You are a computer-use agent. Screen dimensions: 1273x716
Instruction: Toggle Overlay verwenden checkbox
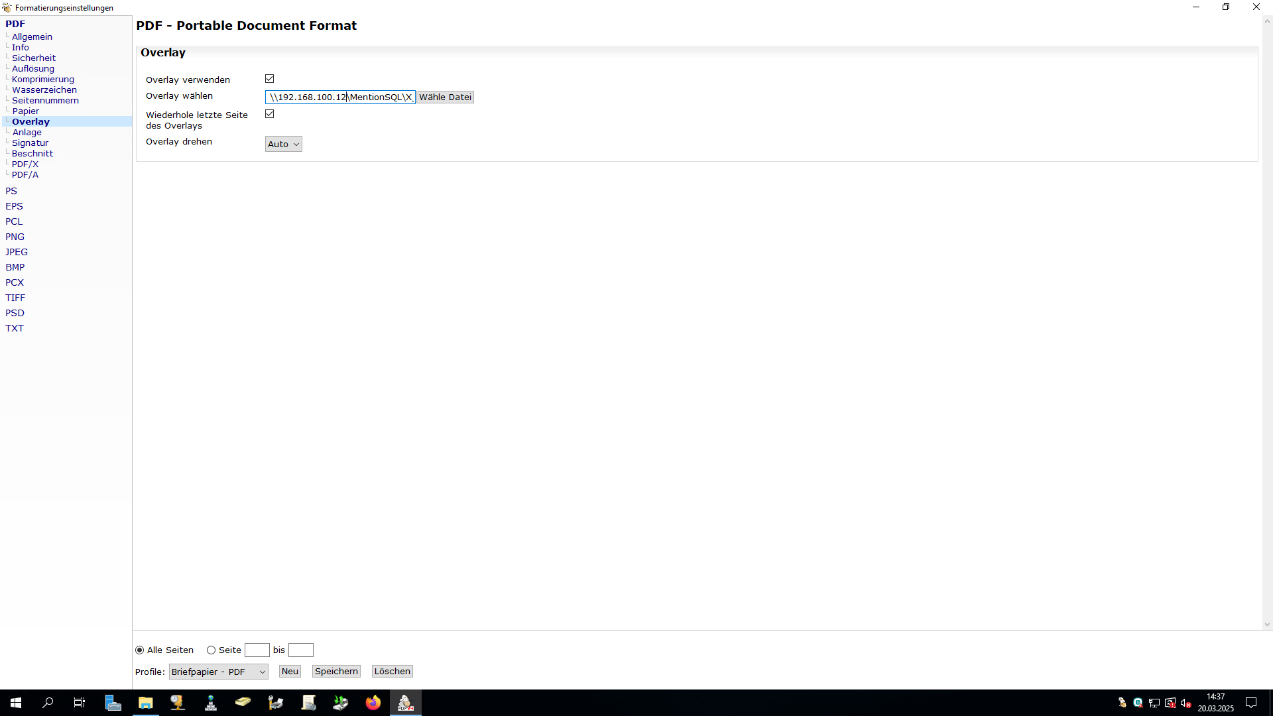270,79
